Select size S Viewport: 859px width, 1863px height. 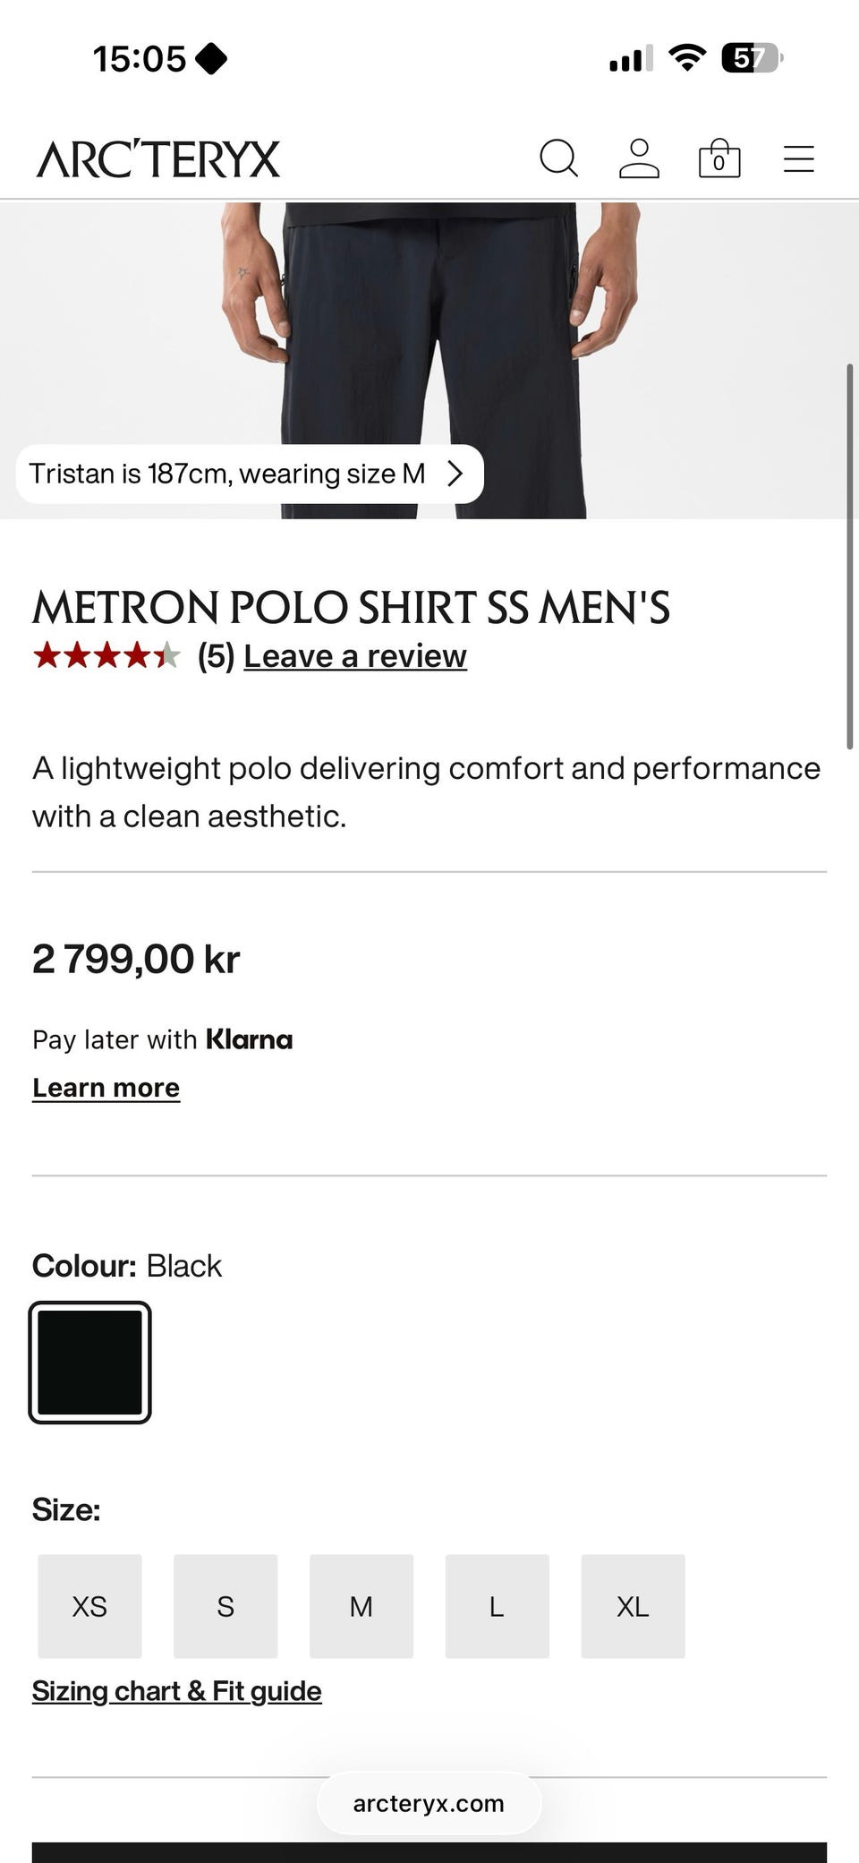225,1607
